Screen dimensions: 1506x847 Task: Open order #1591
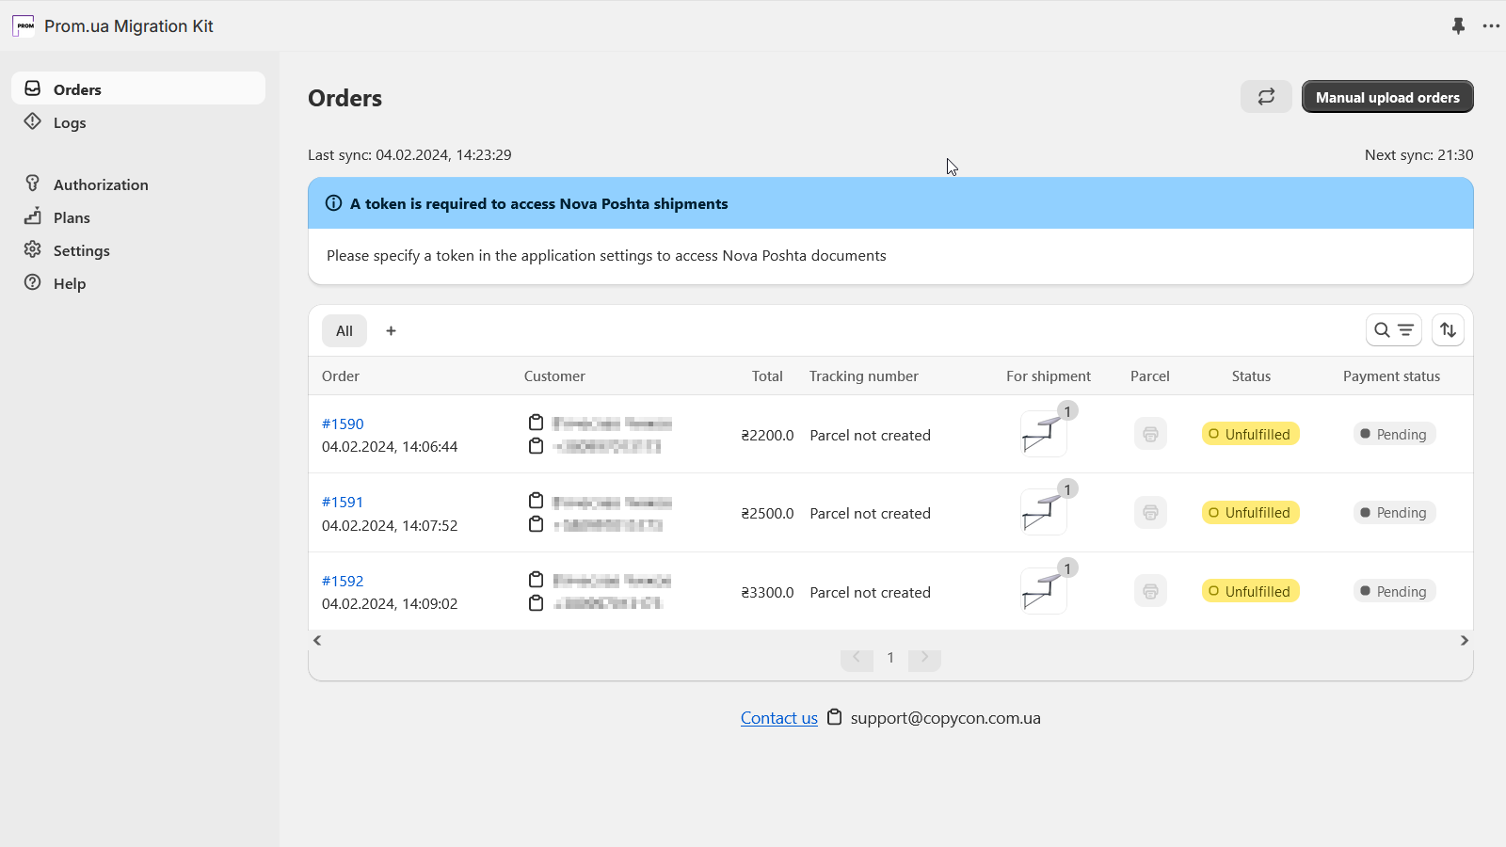click(343, 502)
